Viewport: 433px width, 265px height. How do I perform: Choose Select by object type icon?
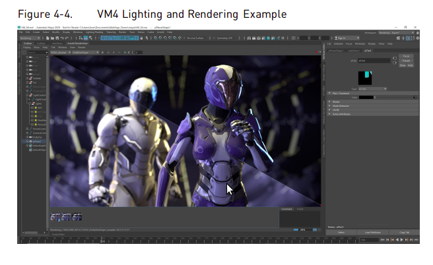(86, 38)
